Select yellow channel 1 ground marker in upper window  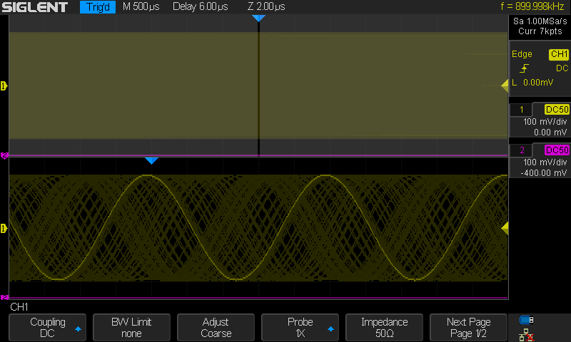point(4,86)
